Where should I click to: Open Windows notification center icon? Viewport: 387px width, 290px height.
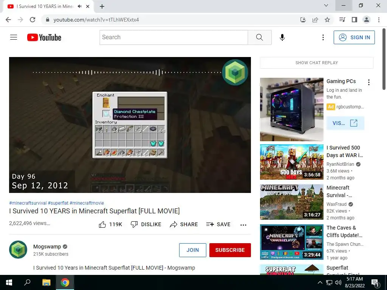click(x=375, y=283)
